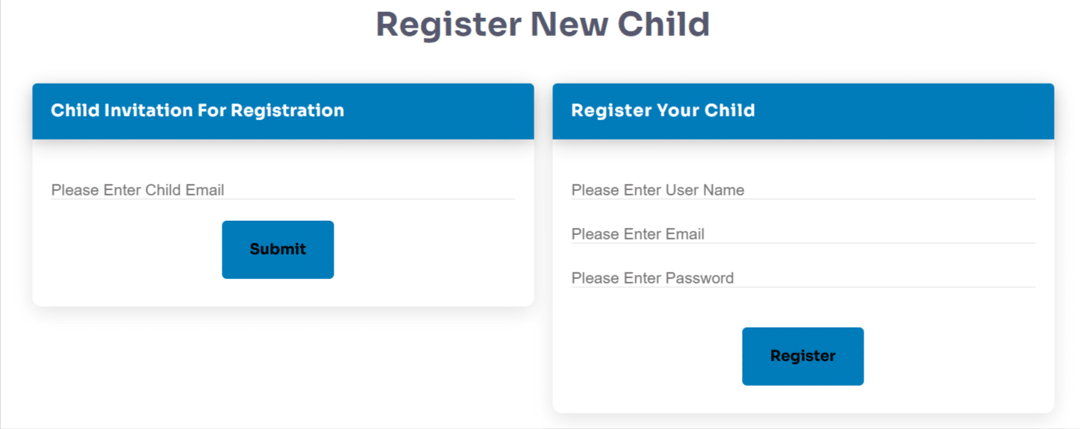Send the child invitation with Submit

[278, 249]
